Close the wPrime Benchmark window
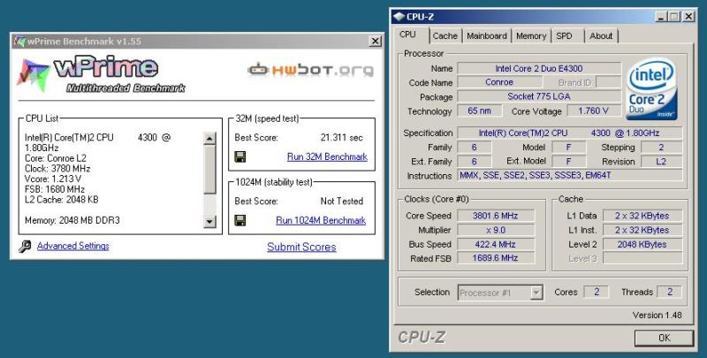Screen dimensions: 707x358 pyautogui.click(x=375, y=41)
